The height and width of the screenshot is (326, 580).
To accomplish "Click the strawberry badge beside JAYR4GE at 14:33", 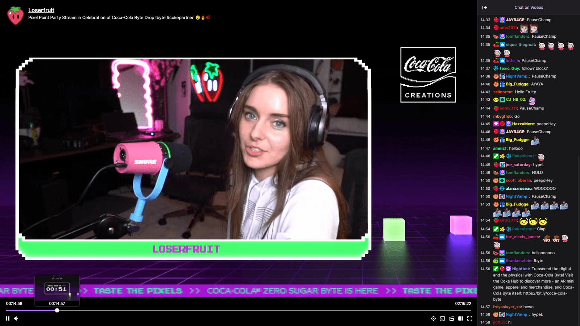I will tap(496, 20).
